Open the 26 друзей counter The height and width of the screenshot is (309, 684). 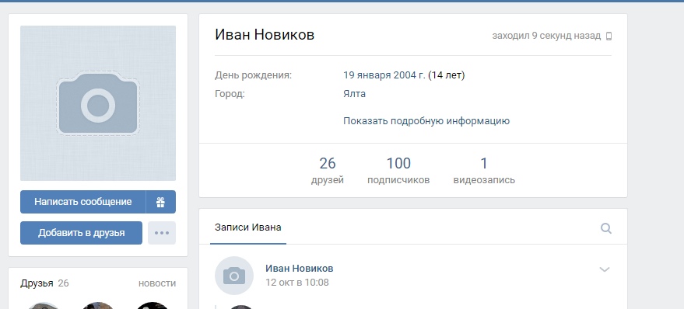pyautogui.click(x=328, y=171)
